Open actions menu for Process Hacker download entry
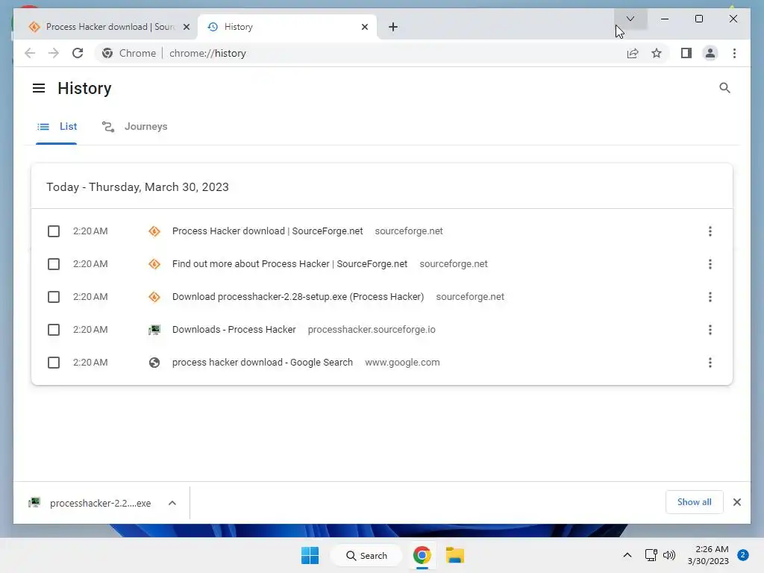This screenshot has height=573, width=764. tap(710, 231)
